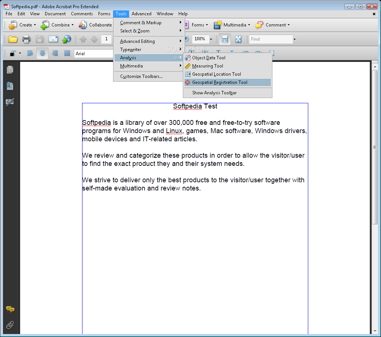Go to previous page arrow
Viewport: 381px width, 337px height.
(x=83, y=39)
